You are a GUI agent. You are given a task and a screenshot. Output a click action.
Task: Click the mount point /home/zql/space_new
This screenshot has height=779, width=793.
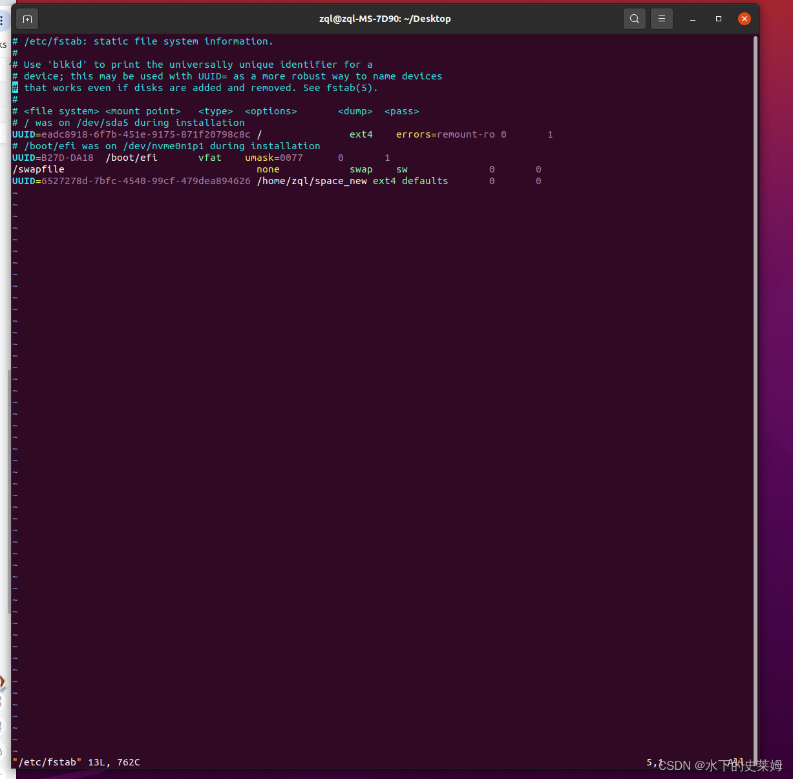click(311, 181)
